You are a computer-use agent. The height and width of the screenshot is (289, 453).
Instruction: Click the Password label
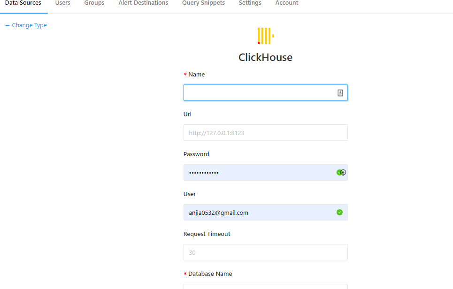196,154
